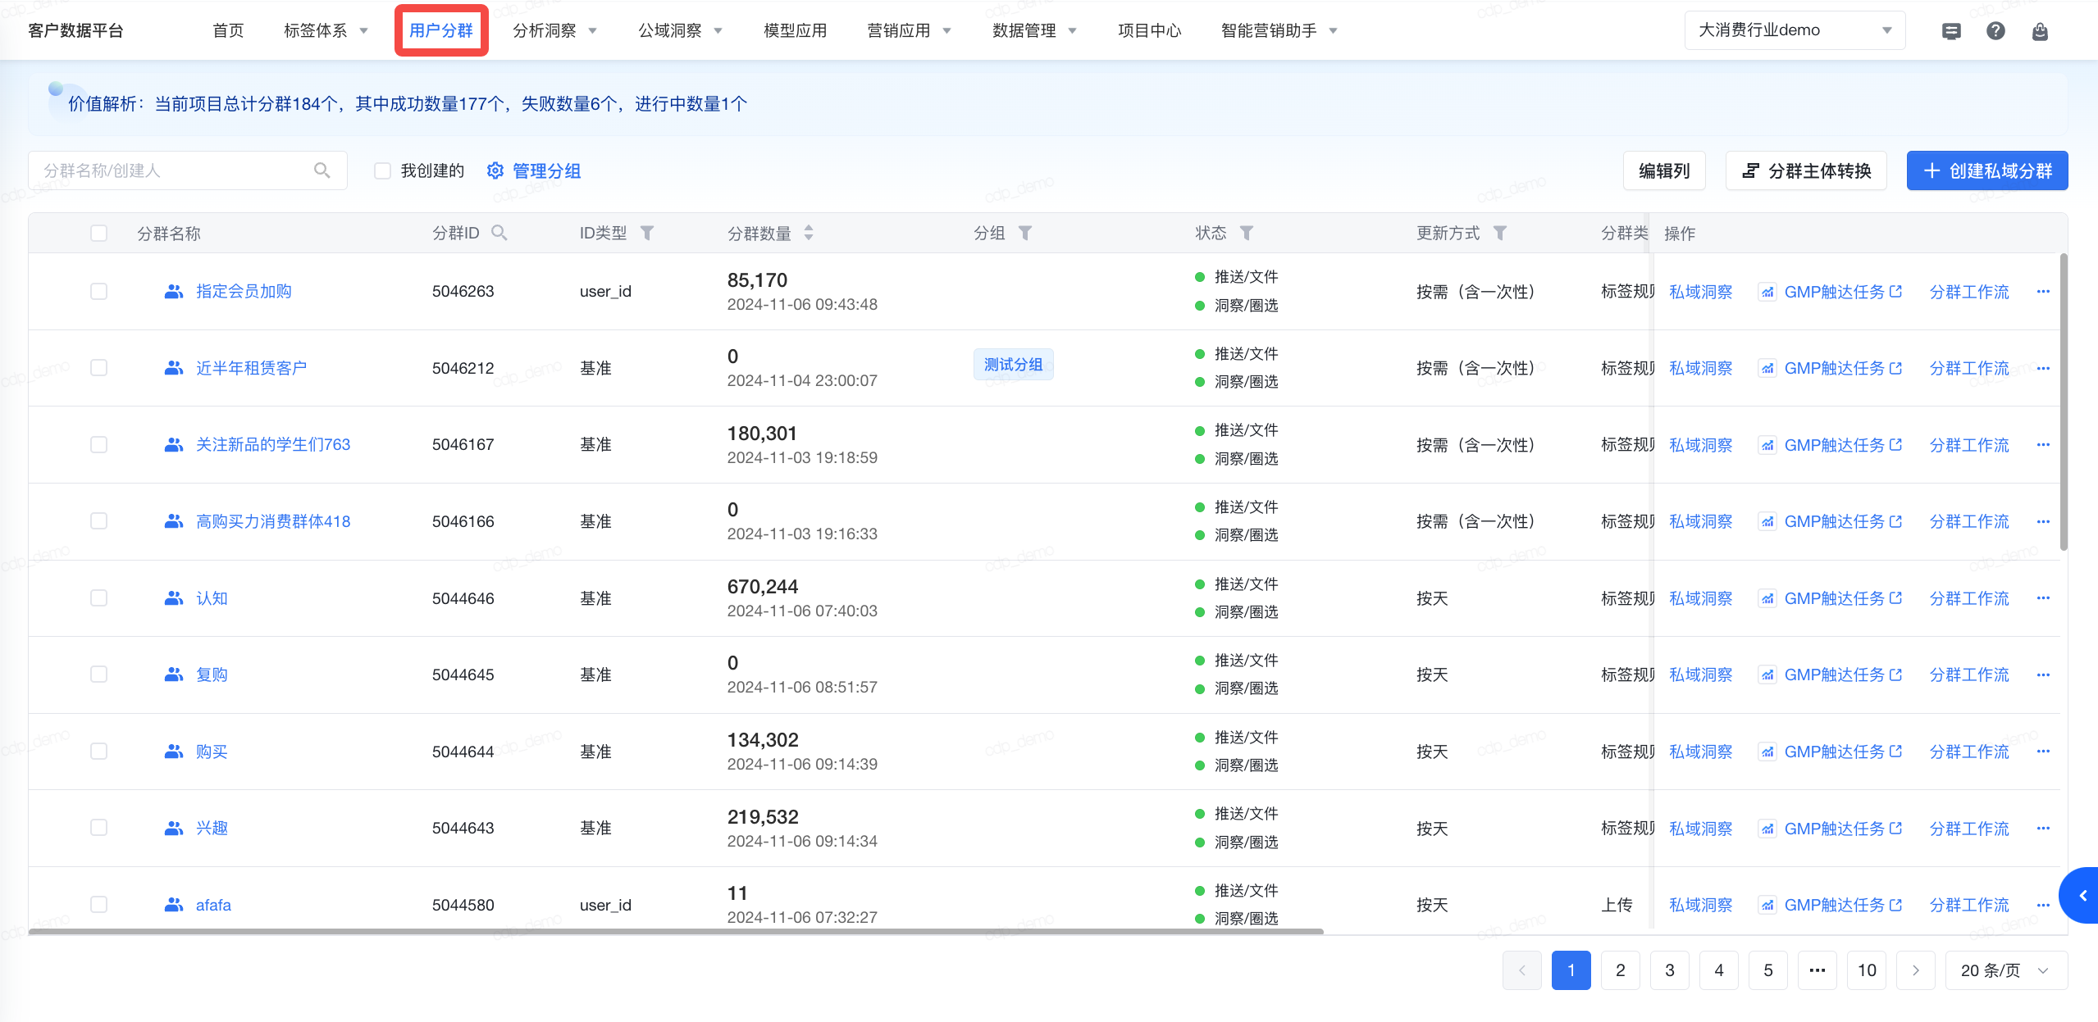Open the 模型应用 menu item
2098x1022 pixels.
coord(796,30)
